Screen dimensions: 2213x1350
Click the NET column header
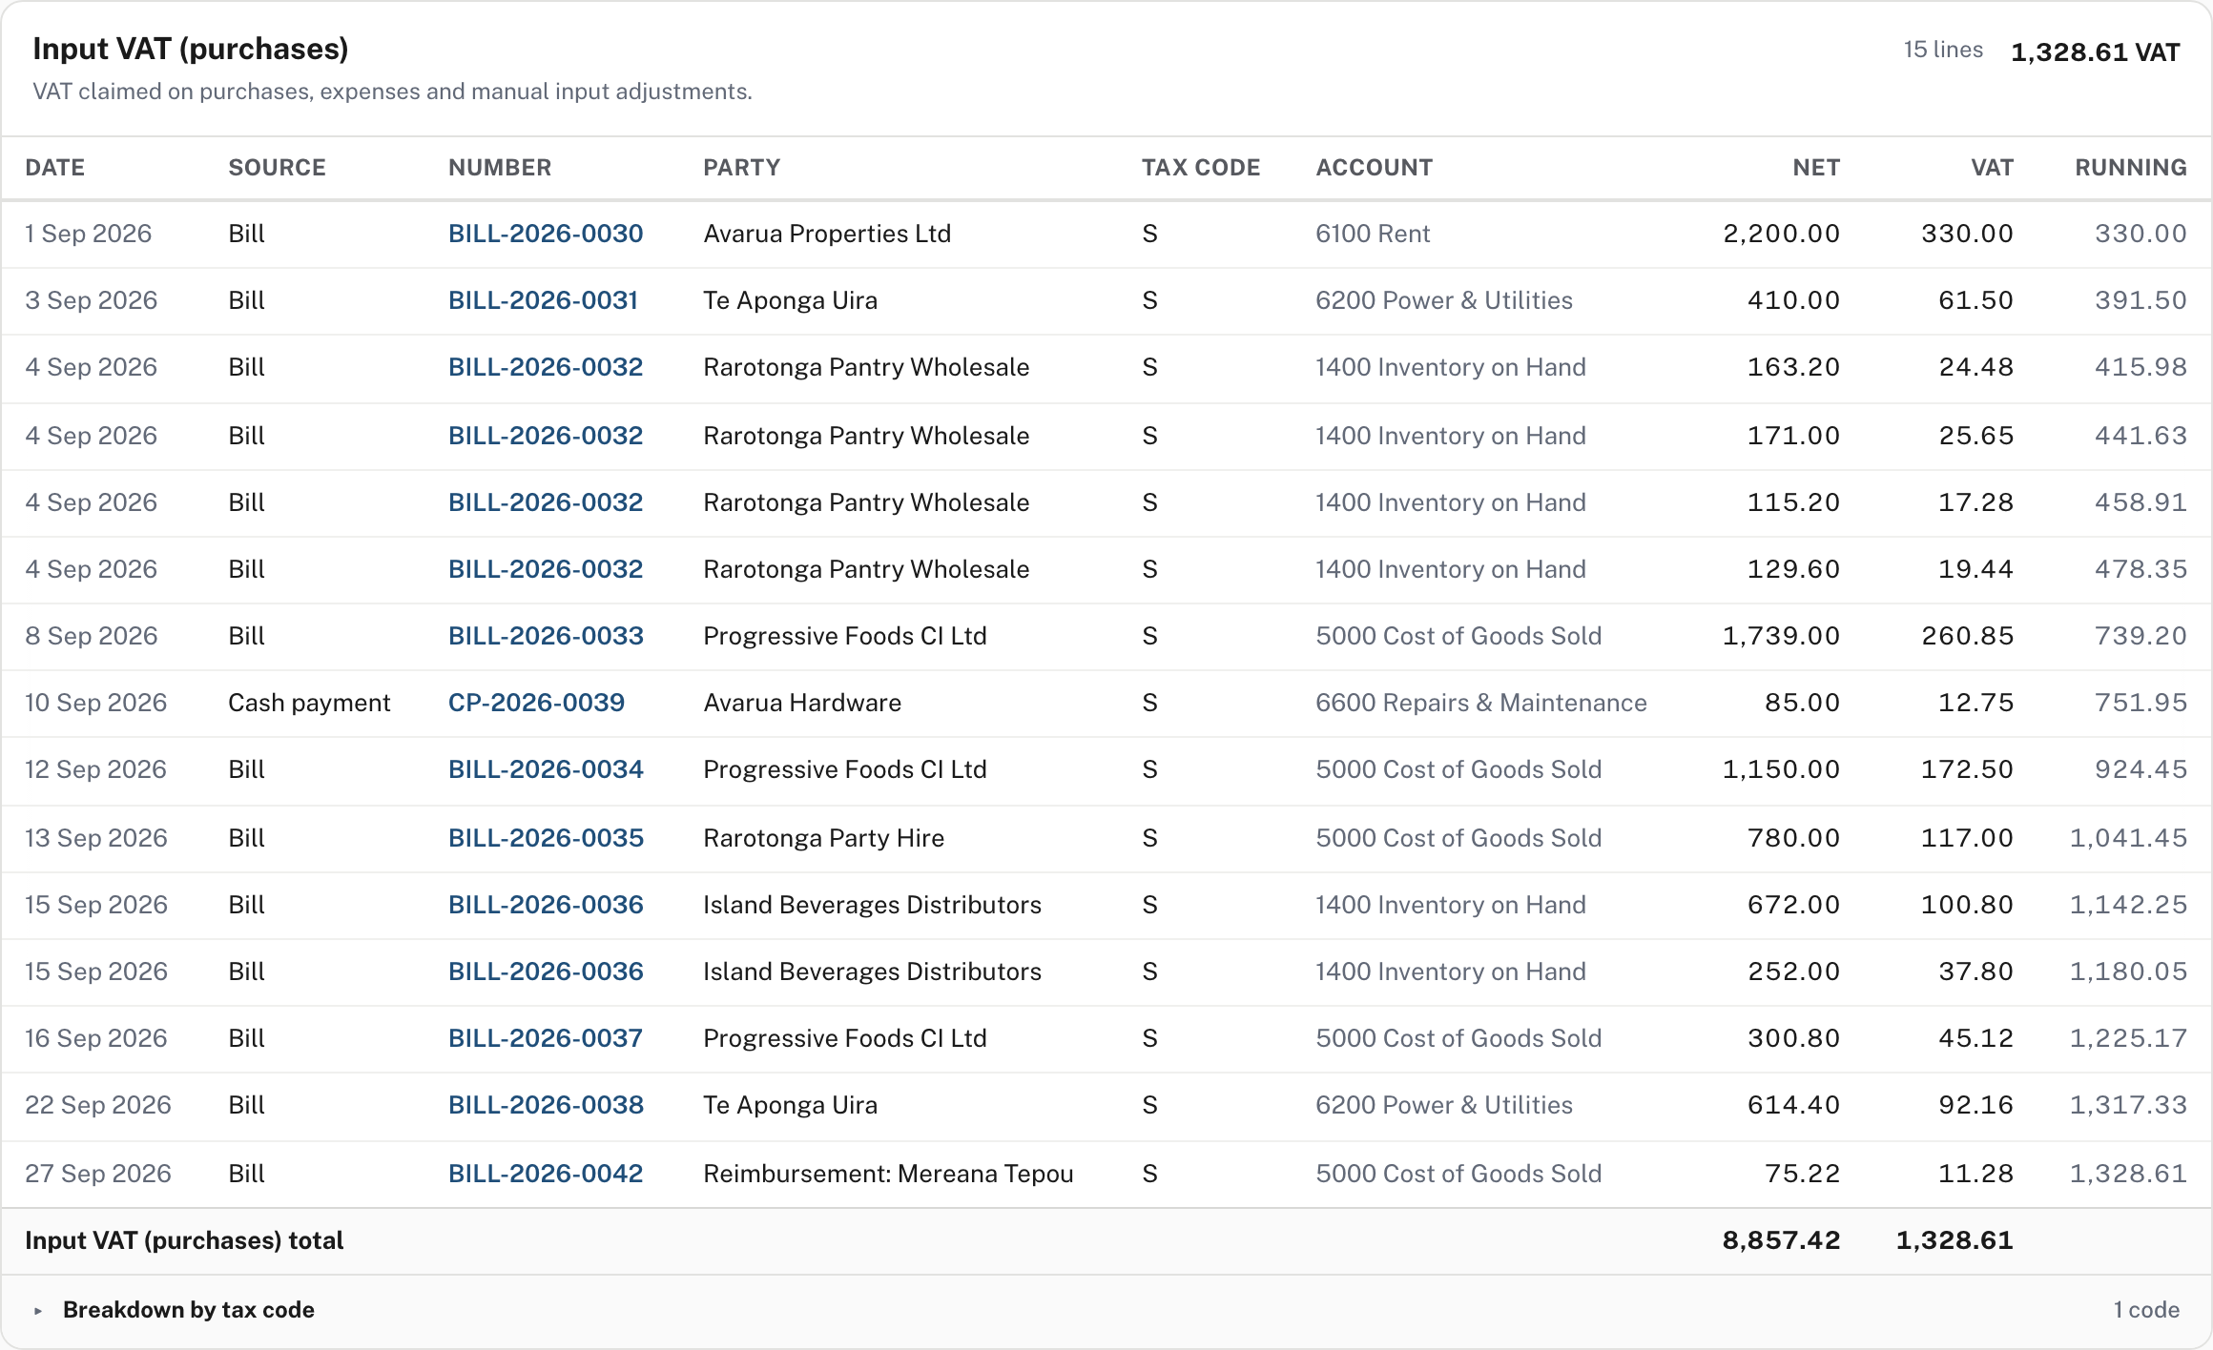click(1816, 168)
